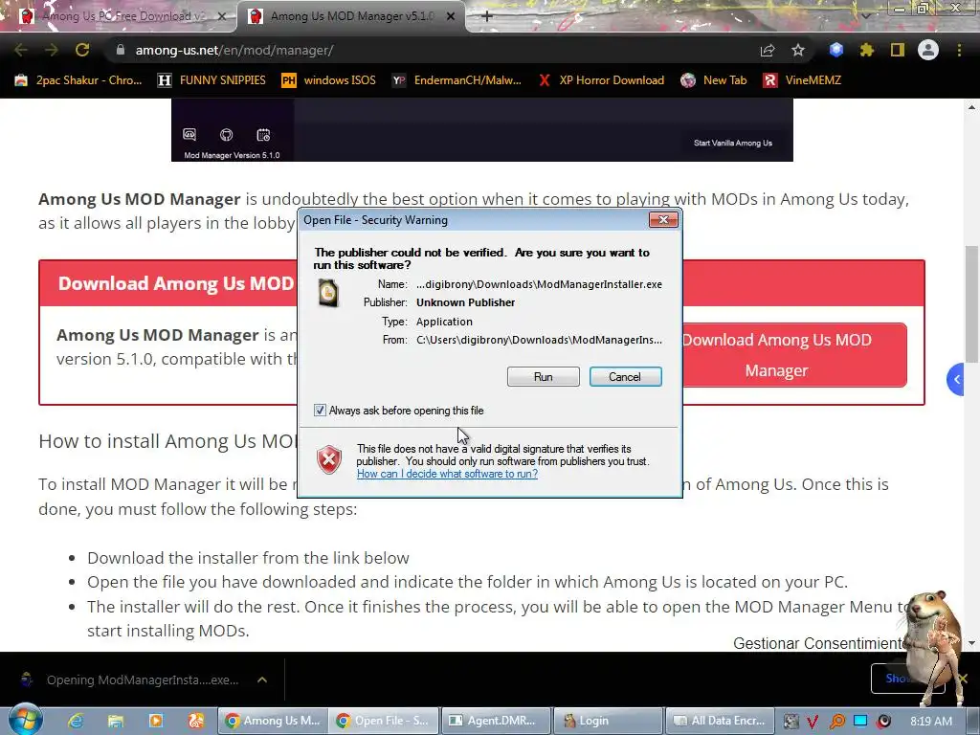This screenshot has height=735, width=980.
Task: Click calendar icon in Mod Manager preview image
Action: (x=263, y=134)
